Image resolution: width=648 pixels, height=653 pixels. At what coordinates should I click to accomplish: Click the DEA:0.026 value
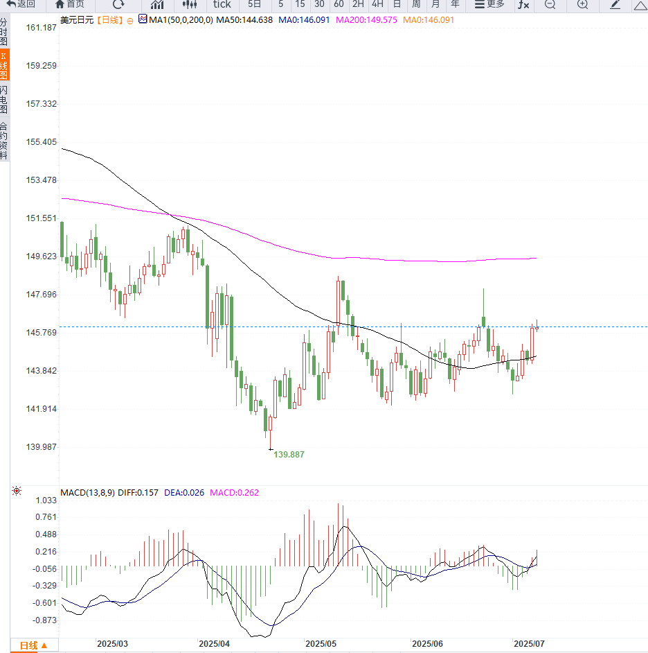[x=184, y=493]
